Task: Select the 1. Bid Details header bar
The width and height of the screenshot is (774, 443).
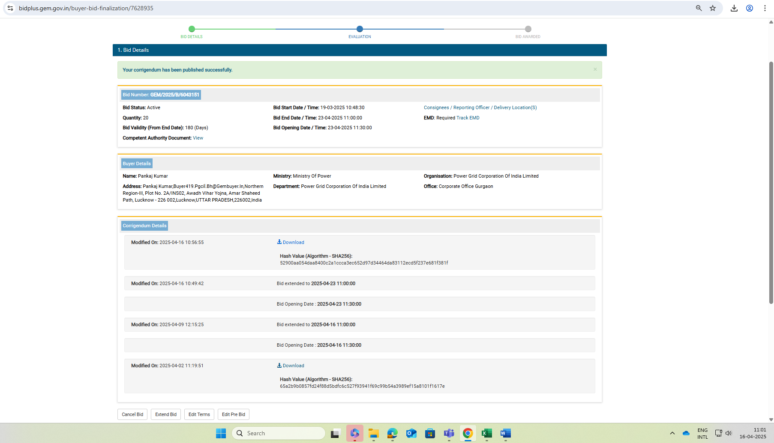Action: tap(360, 50)
